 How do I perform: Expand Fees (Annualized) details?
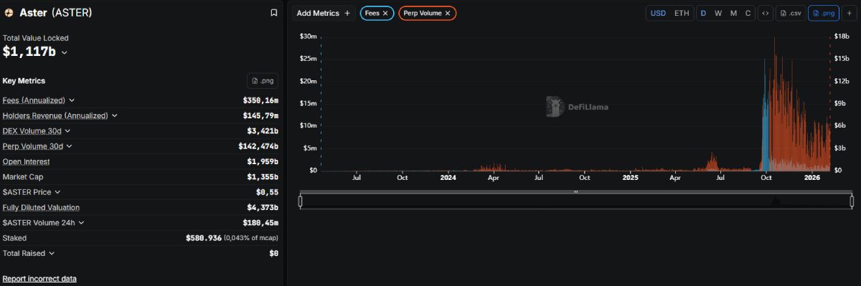click(72, 100)
